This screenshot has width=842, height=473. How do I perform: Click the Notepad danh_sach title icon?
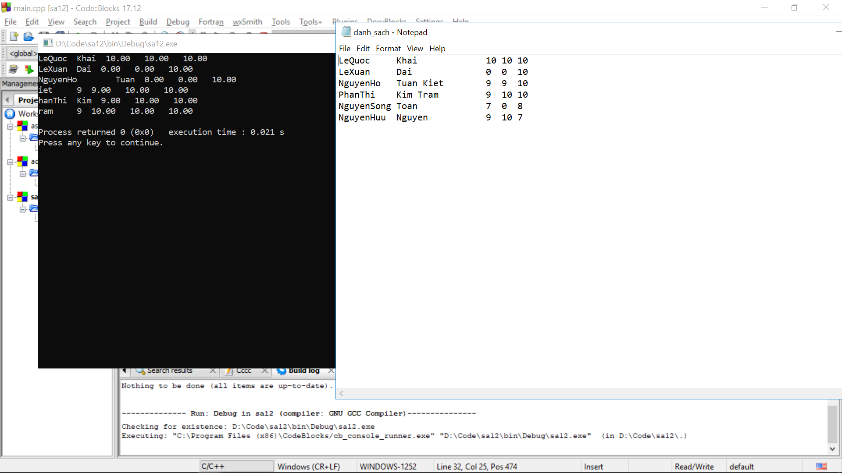346,32
